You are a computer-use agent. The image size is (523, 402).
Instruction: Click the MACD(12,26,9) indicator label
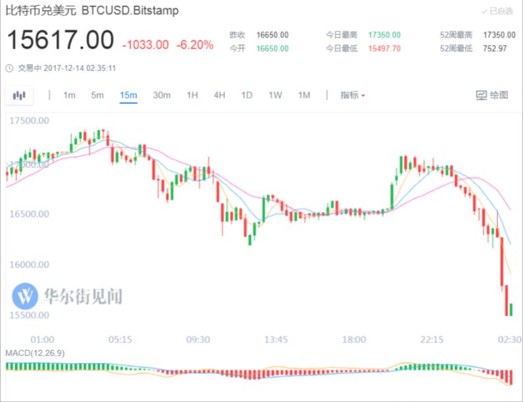[x=35, y=353]
